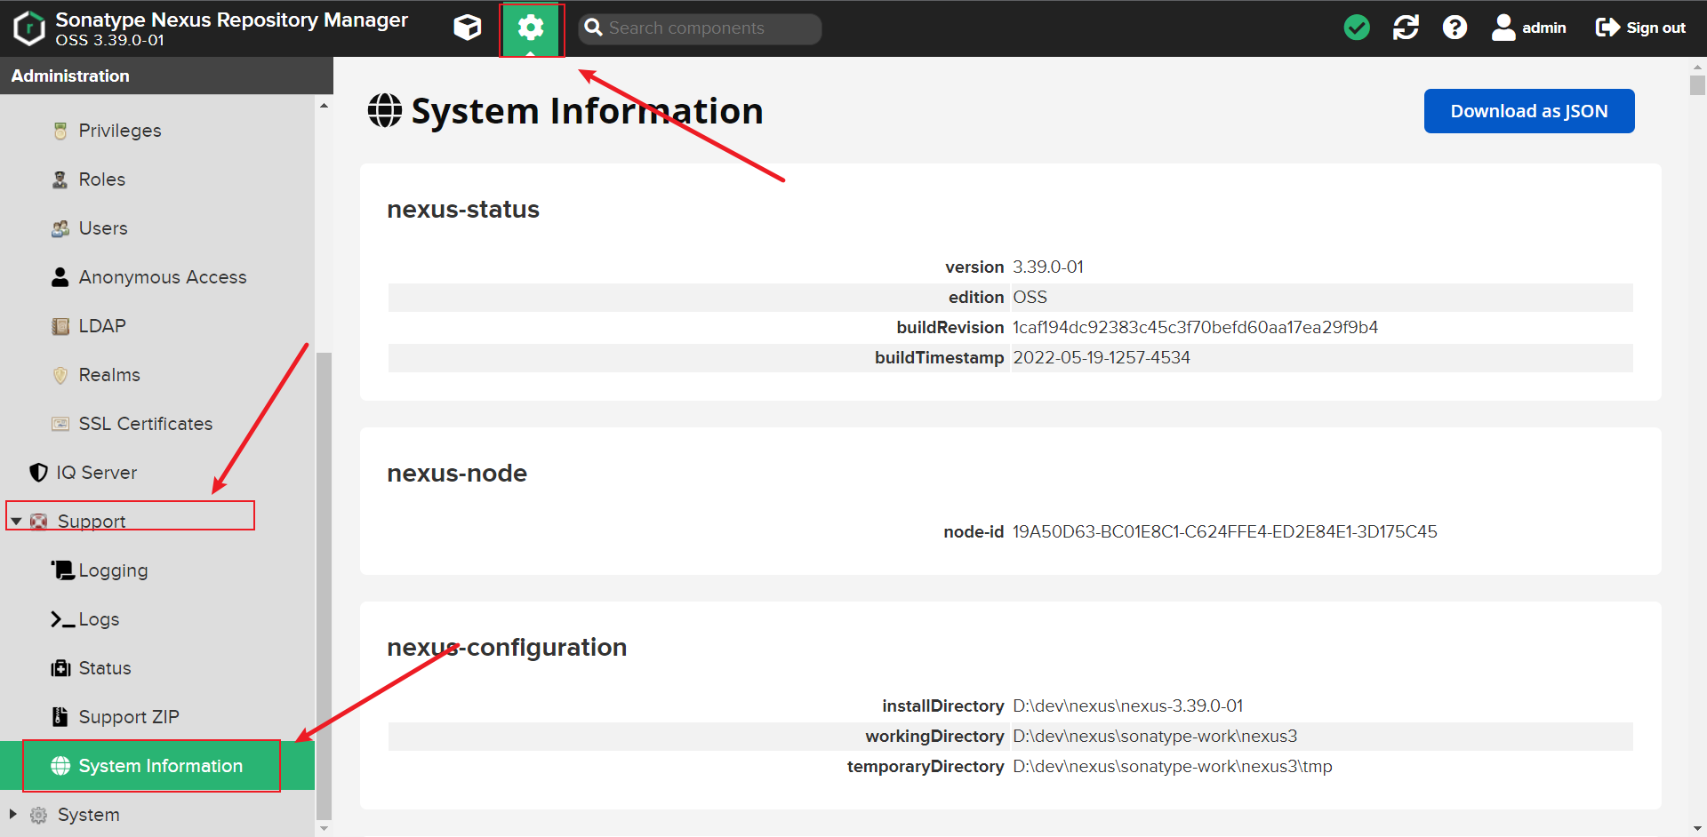Click the admin username label

[1543, 28]
